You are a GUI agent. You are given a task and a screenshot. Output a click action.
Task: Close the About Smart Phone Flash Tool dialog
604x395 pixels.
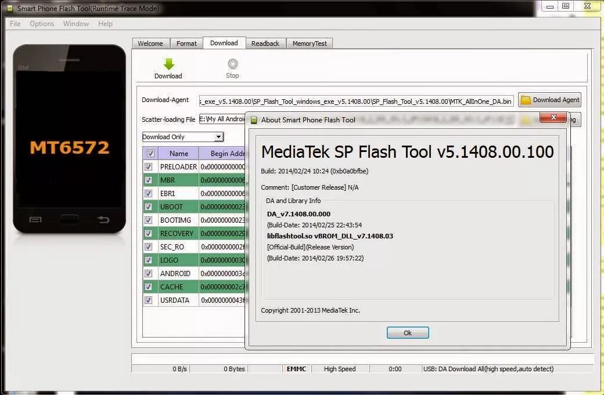click(x=553, y=117)
